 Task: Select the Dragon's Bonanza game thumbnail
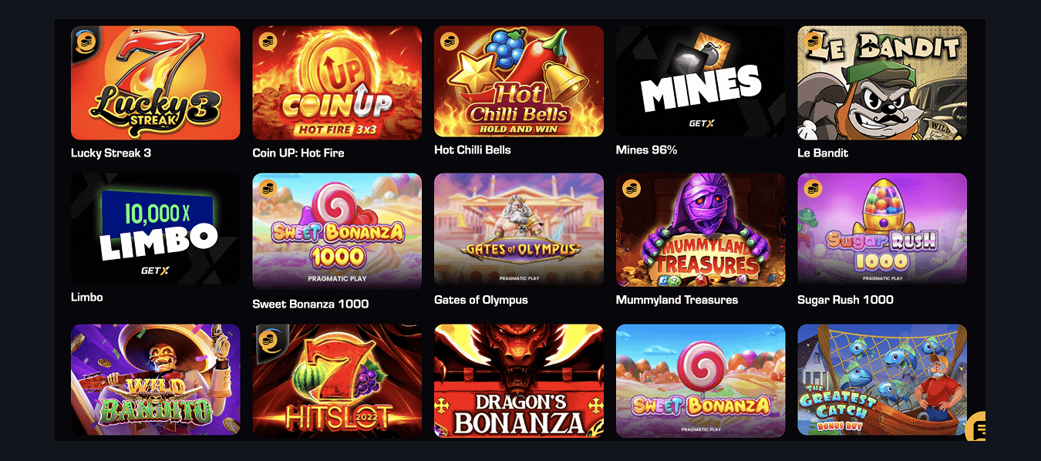point(519,379)
